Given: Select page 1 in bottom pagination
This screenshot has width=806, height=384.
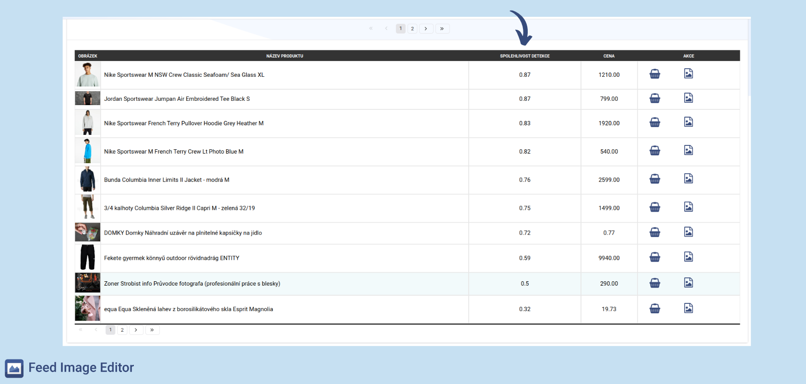Looking at the screenshot, I should click(x=110, y=330).
